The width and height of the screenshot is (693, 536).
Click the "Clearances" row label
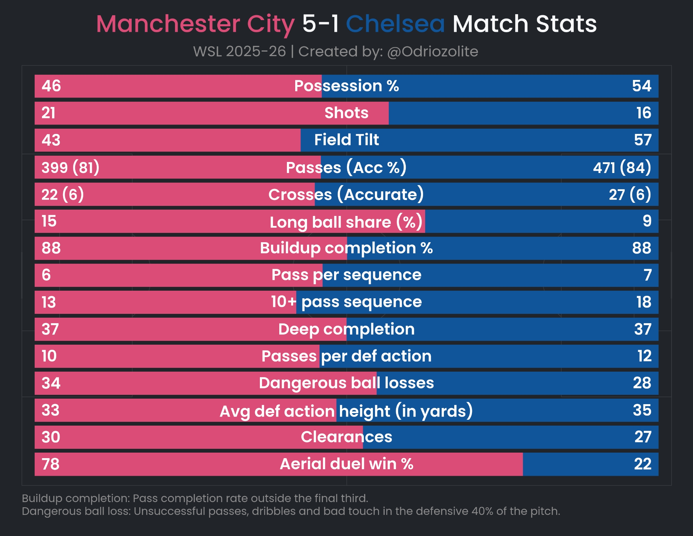346,437
